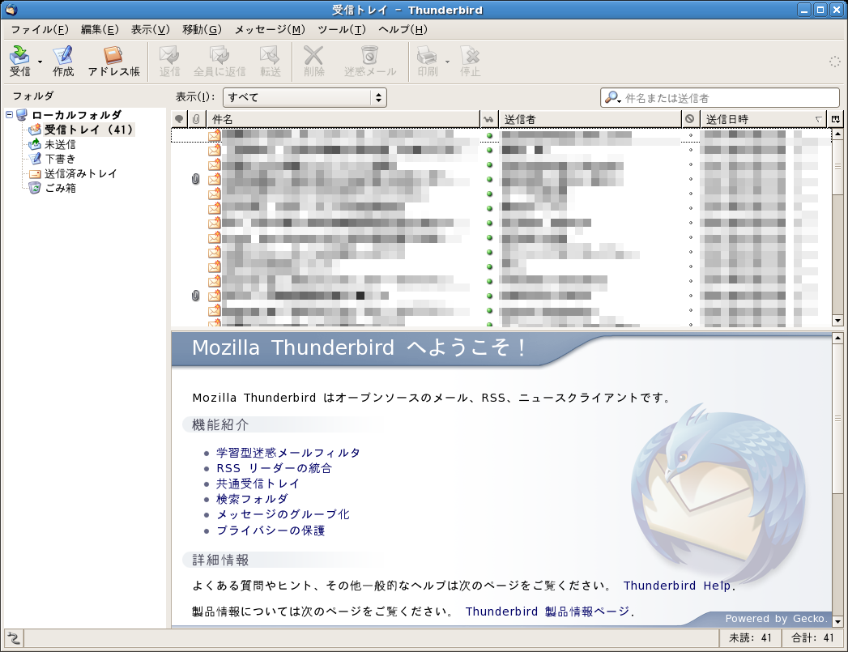Select the 送信済みトレイ folder
Viewport: 848px width, 652px height.
click(x=80, y=173)
